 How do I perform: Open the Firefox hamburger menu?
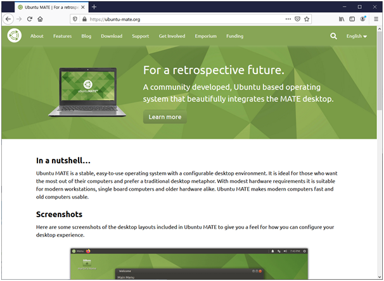[376, 19]
